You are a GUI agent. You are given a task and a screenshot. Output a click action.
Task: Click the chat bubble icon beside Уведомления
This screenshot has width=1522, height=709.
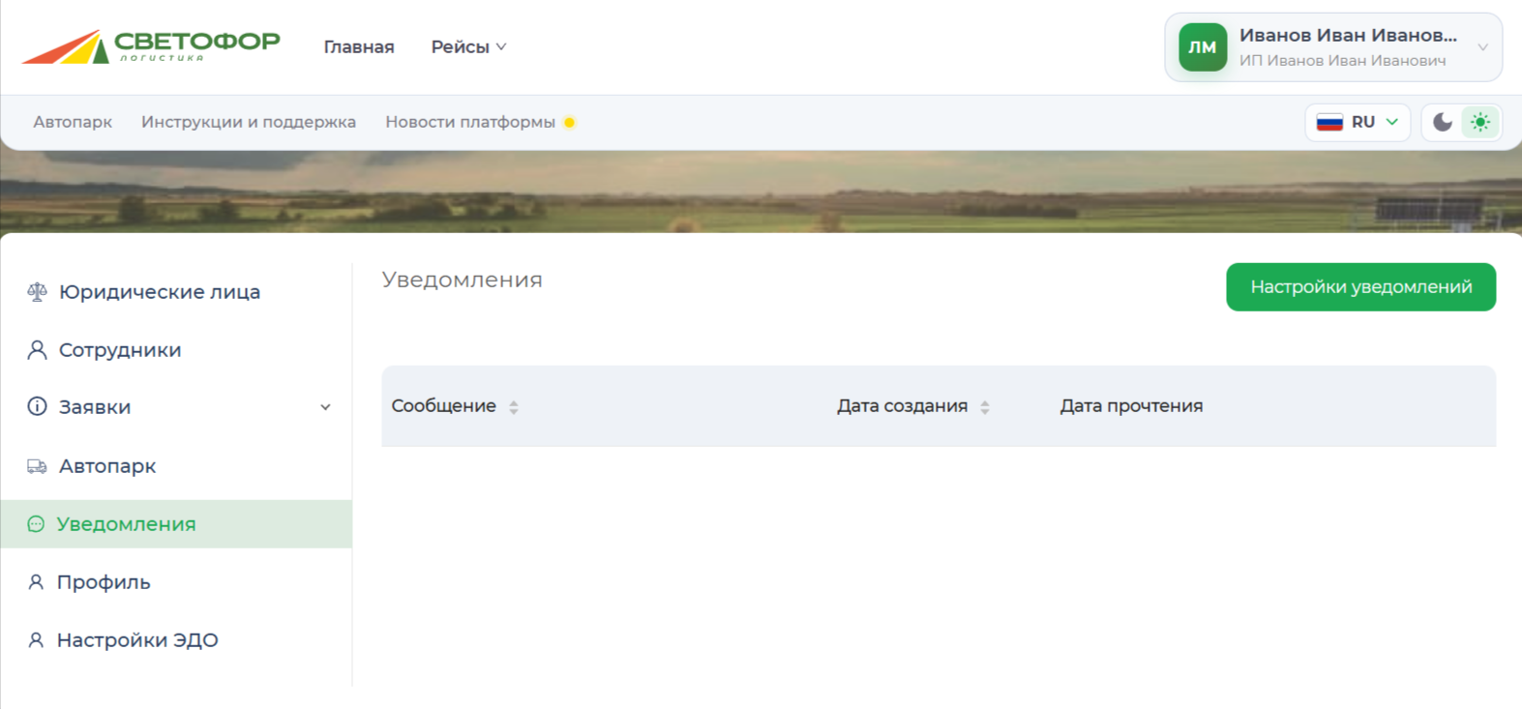point(36,524)
